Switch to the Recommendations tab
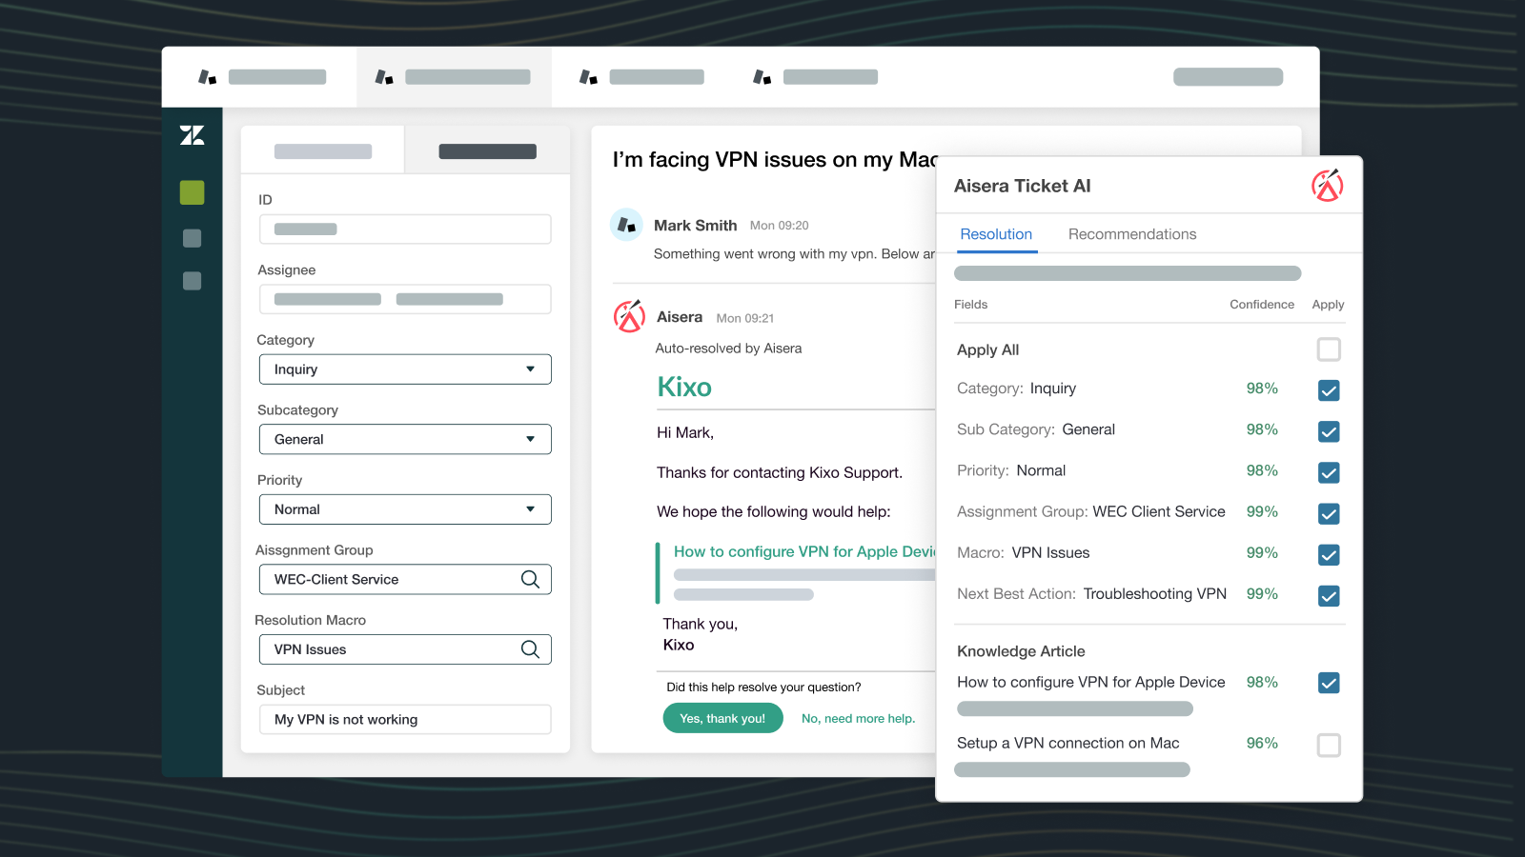Viewport: 1525px width, 857px height. 1131,234
